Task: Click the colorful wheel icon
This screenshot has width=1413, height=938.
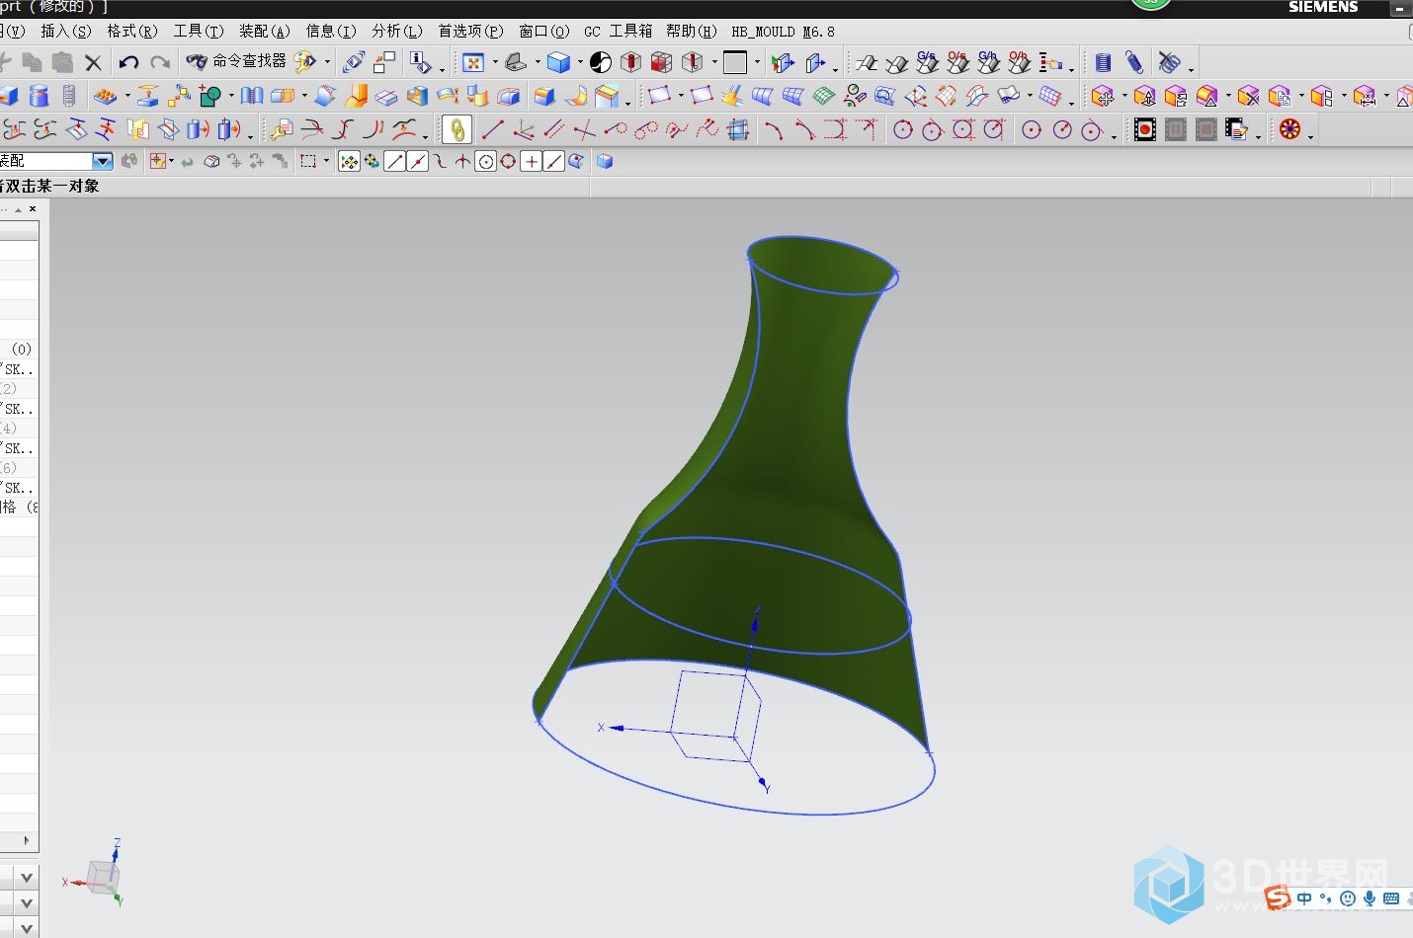Action: click(1289, 129)
